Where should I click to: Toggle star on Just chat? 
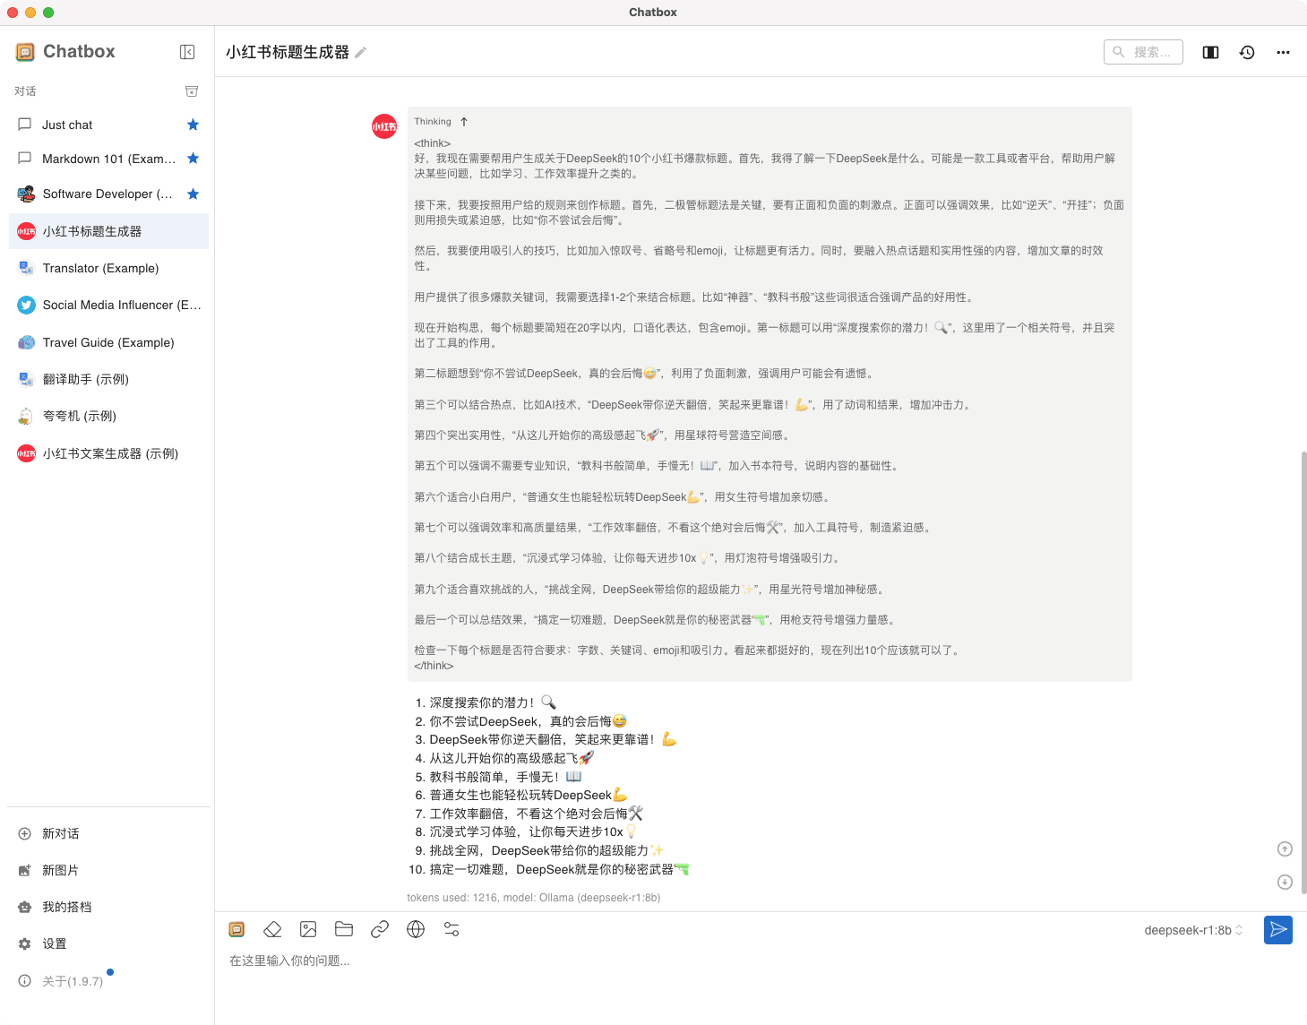pos(193,125)
